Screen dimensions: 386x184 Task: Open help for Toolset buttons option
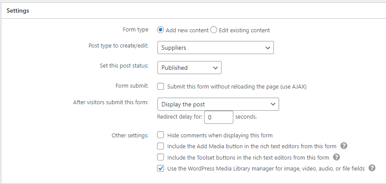coord(336,157)
